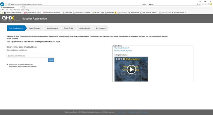Select the Select Company step

[x=35, y=28]
